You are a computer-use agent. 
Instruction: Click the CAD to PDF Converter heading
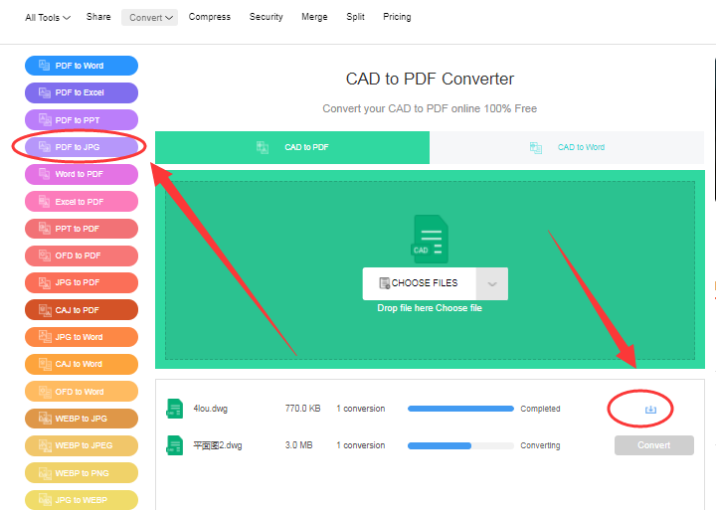pyautogui.click(x=430, y=79)
